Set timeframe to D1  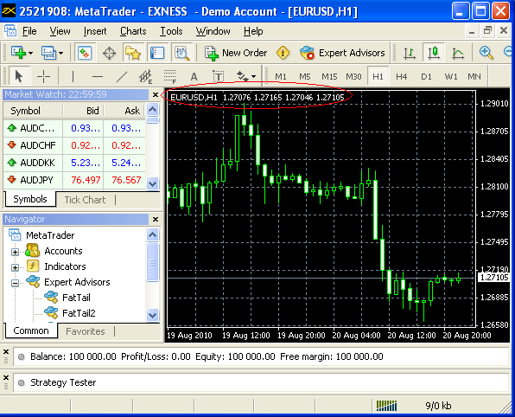[x=426, y=77]
